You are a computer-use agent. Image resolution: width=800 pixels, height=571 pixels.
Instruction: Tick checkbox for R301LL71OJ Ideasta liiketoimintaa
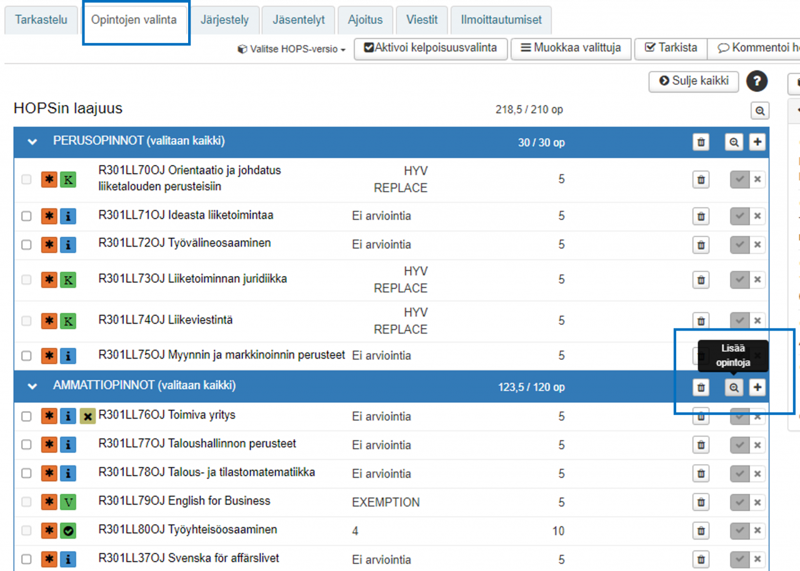tap(26, 216)
